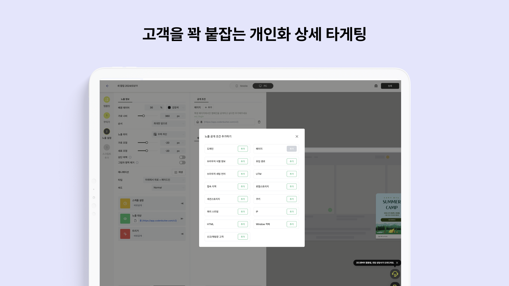Toggle the 그림자 앵액 제거 switch
The width and height of the screenshot is (509, 286).
click(182, 162)
